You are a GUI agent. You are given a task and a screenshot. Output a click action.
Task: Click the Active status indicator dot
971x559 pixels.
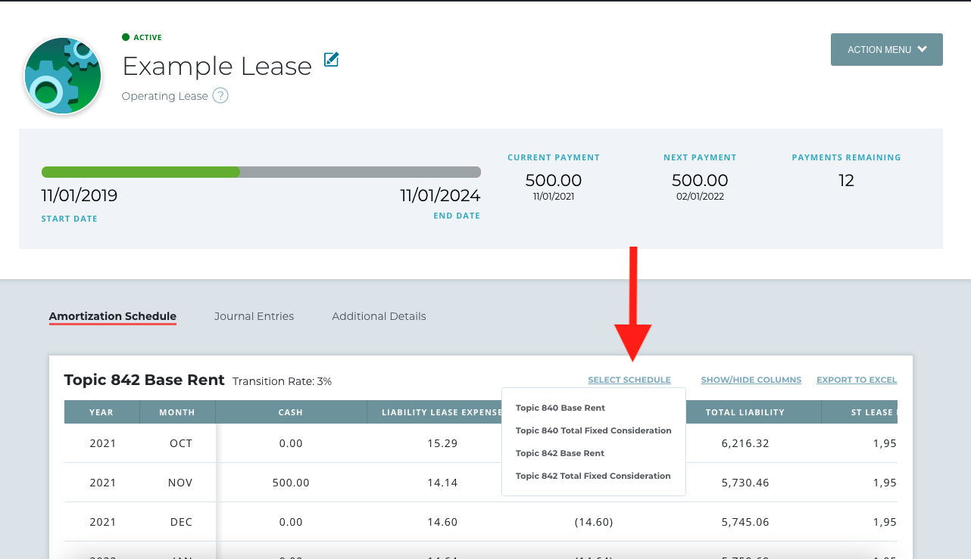pyautogui.click(x=126, y=37)
